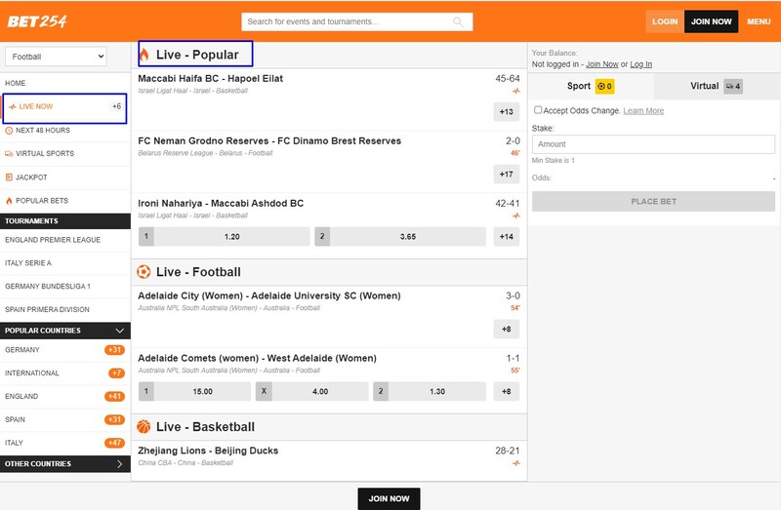Click live pulse icon for Ironi Nahariya match

coord(516,216)
